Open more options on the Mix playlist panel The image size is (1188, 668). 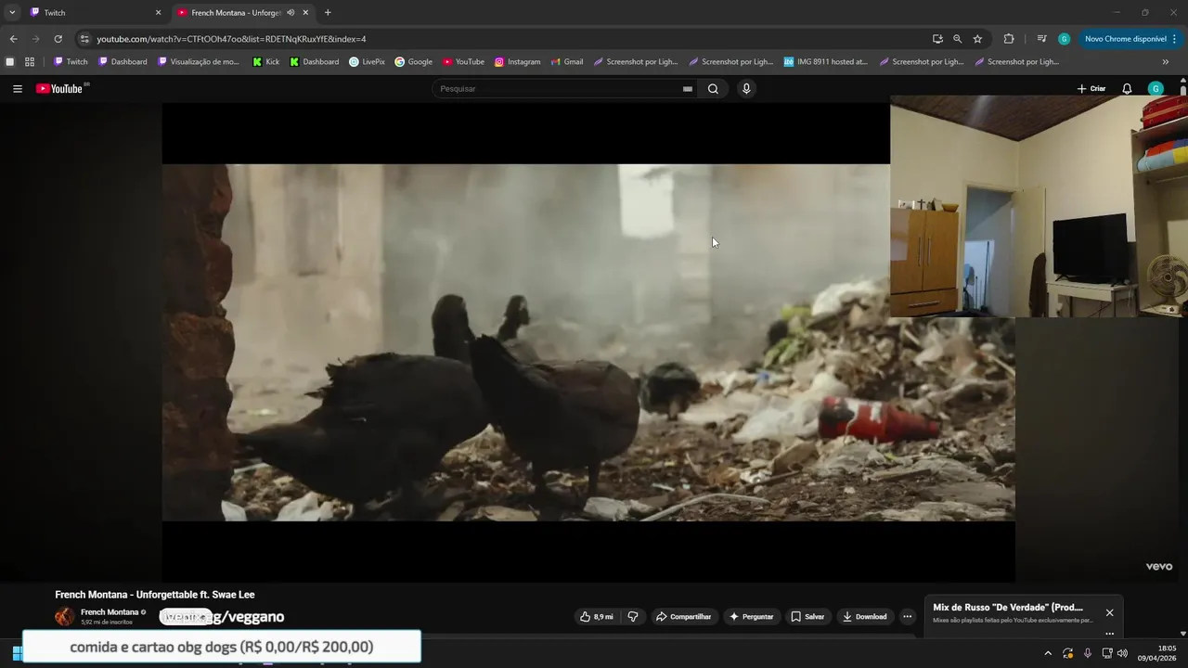point(1109,634)
